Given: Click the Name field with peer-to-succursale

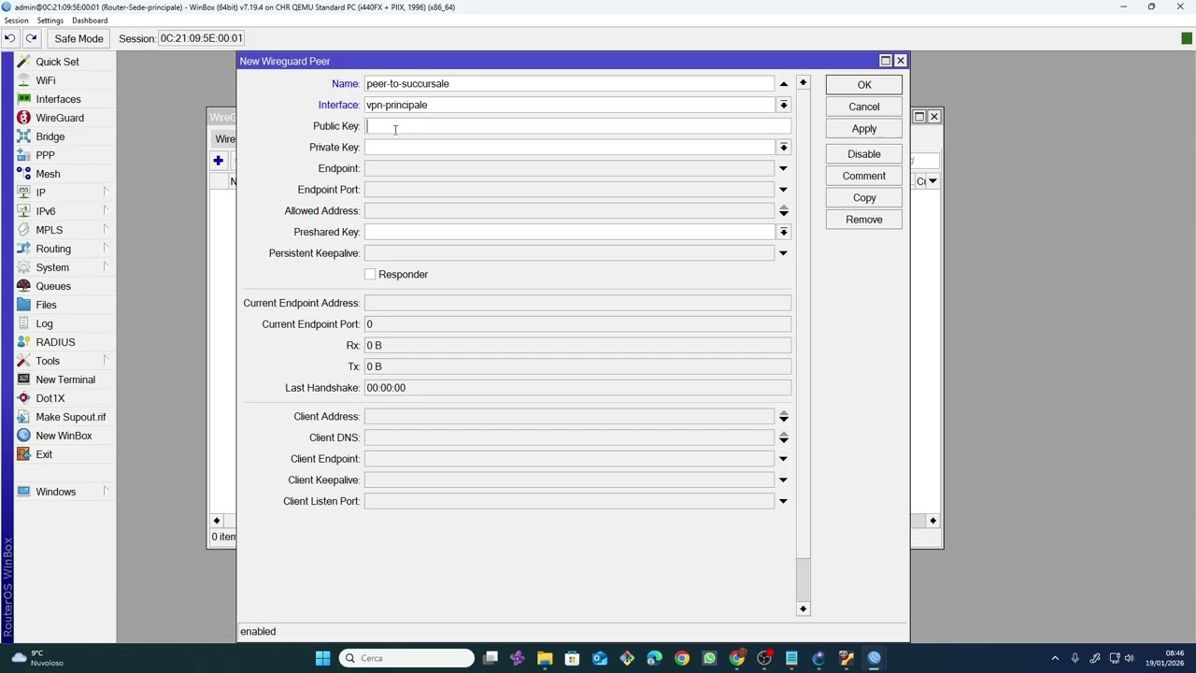Looking at the screenshot, I should click(x=569, y=84).
